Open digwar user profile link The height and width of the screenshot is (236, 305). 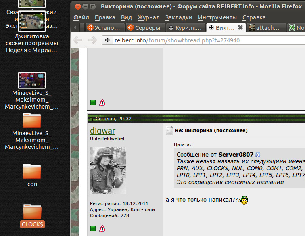pyautogui.click(x=103, y=131)
